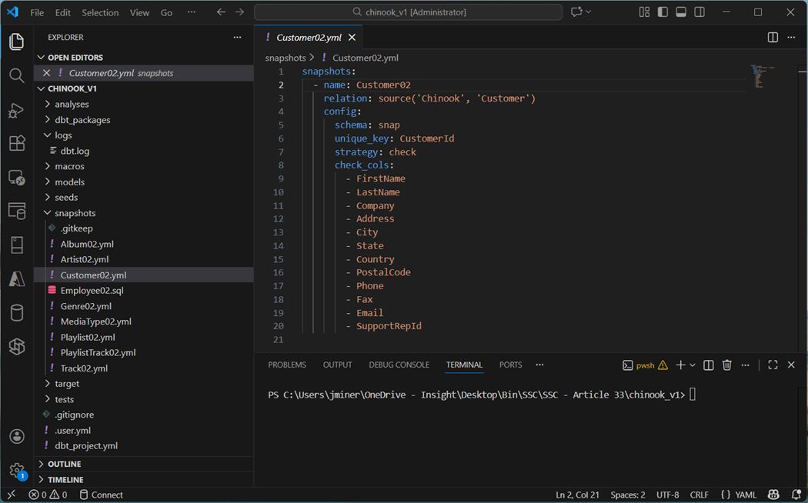
Task: Open the Selection menu
Action: click(100, 12)
